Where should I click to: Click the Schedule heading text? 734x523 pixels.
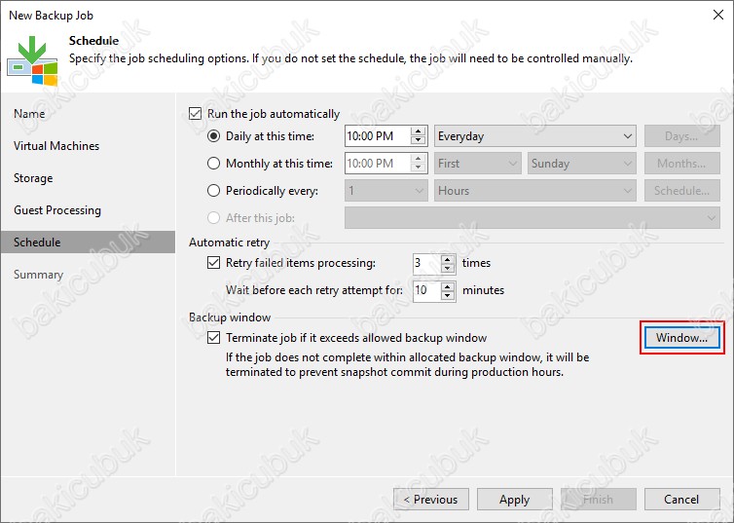coord(93,41)
